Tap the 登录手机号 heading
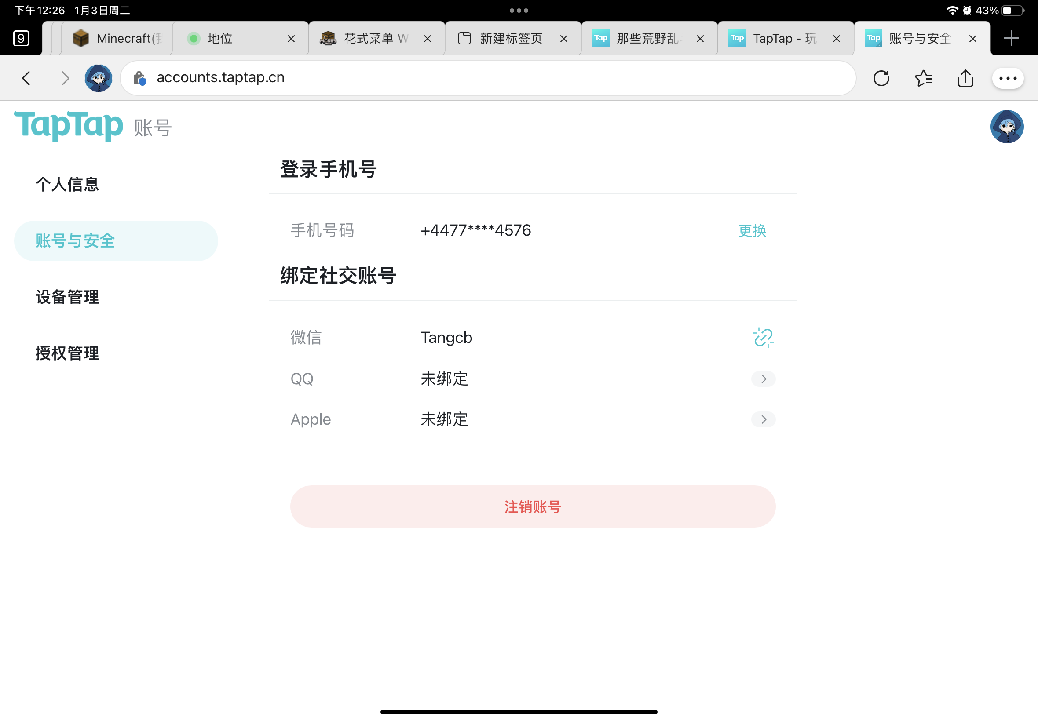The image size is (1038, 721). (329, 169)
